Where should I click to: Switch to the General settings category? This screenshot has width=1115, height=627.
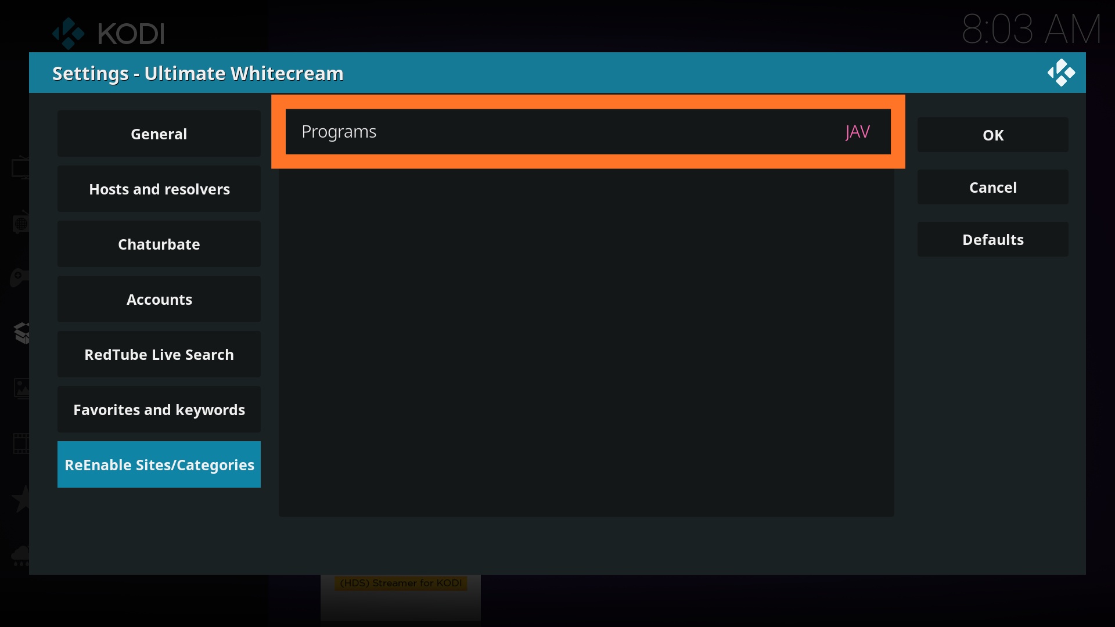tap(159, 134)
